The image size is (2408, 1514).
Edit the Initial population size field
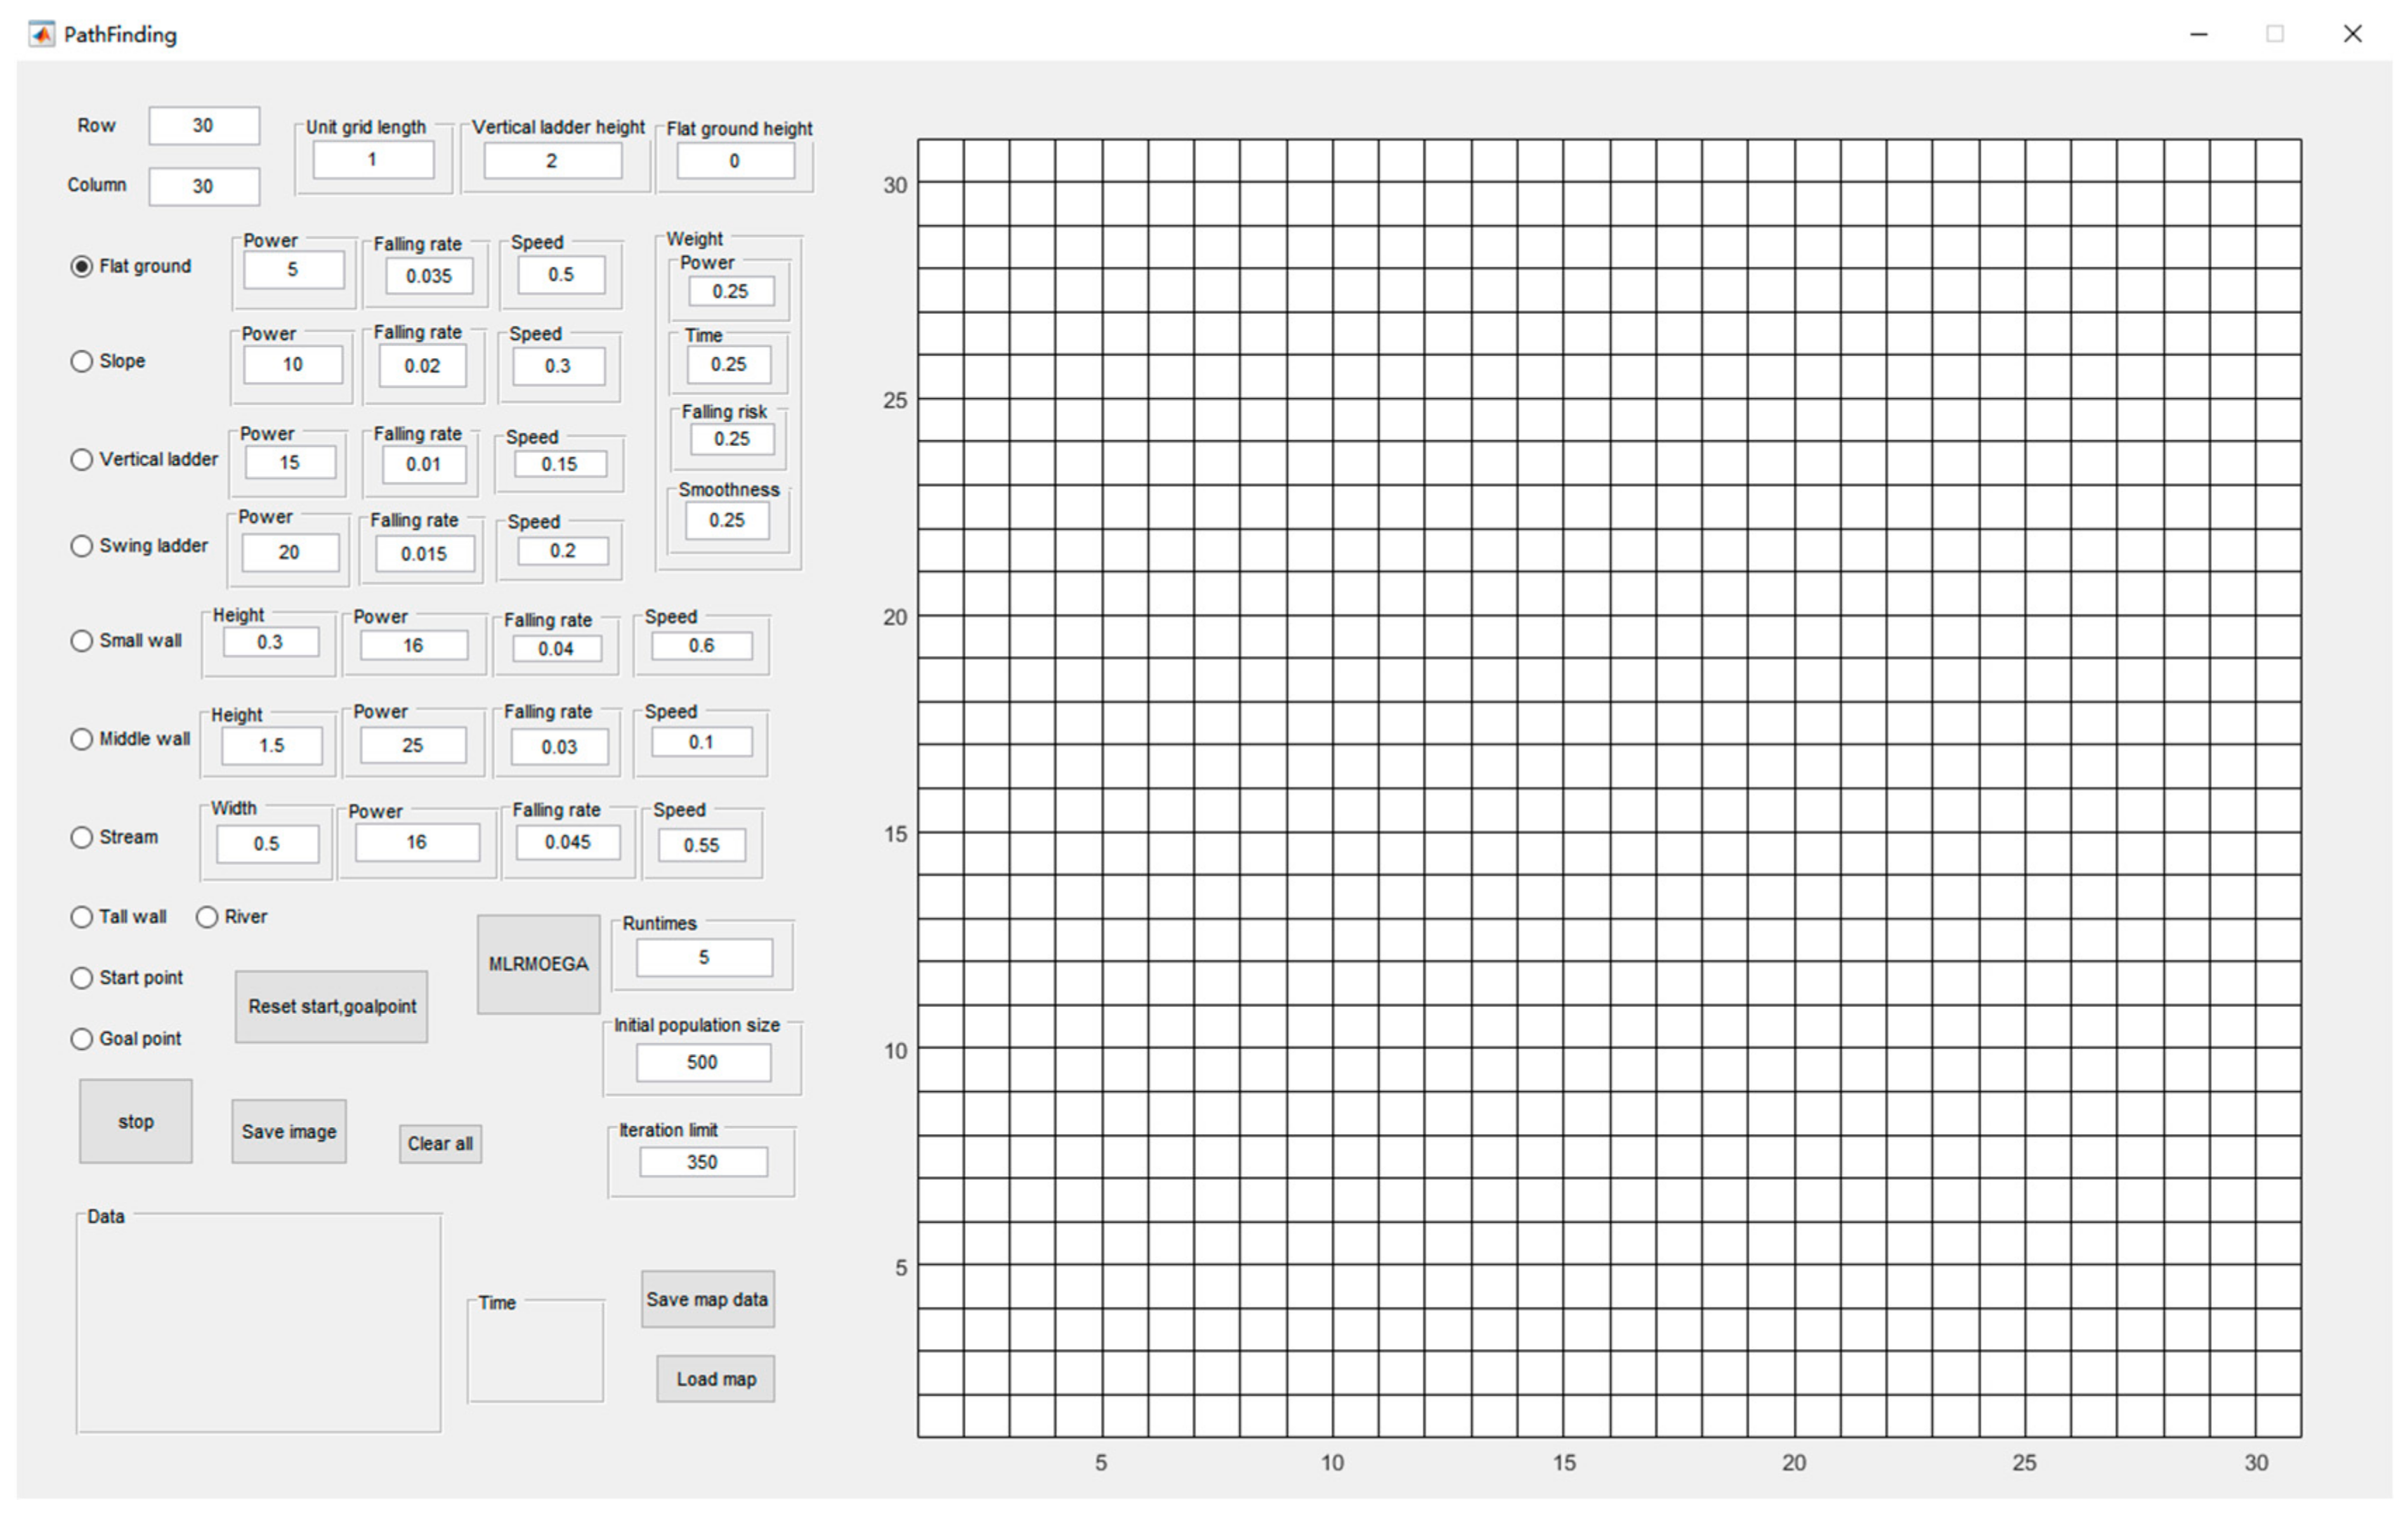point(703,1062)
